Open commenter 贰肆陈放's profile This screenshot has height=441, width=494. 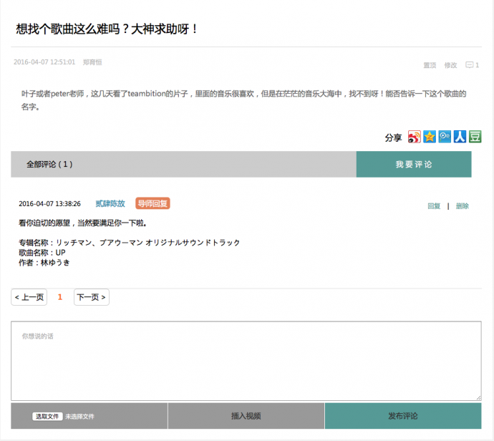(x=110, y=204)
